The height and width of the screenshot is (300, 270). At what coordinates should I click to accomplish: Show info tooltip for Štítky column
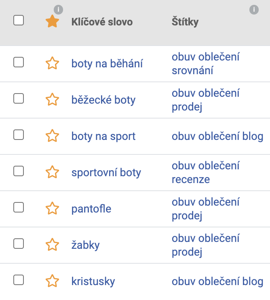coord(254,10)
